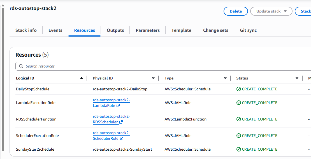The width and height of the screenshot is (311, 159).
Task: Click the search magnifier icon in resources
Action: (x=21, y=66)
